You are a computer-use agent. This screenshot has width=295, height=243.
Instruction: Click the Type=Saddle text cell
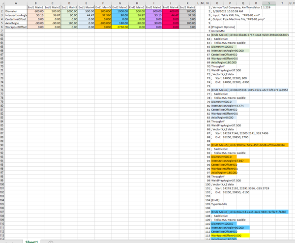tap(221, 204)
